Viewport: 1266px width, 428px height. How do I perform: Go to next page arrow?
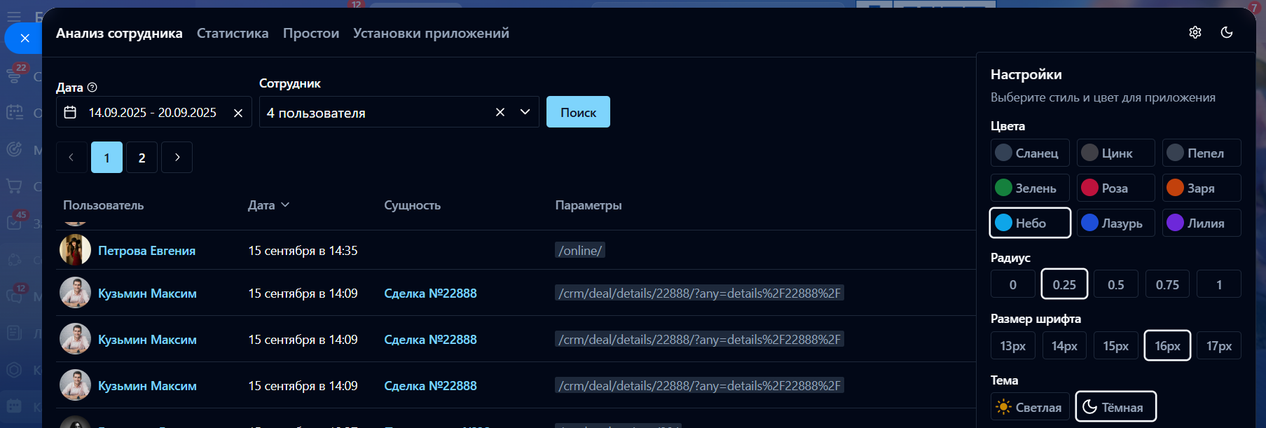point(177,158)
